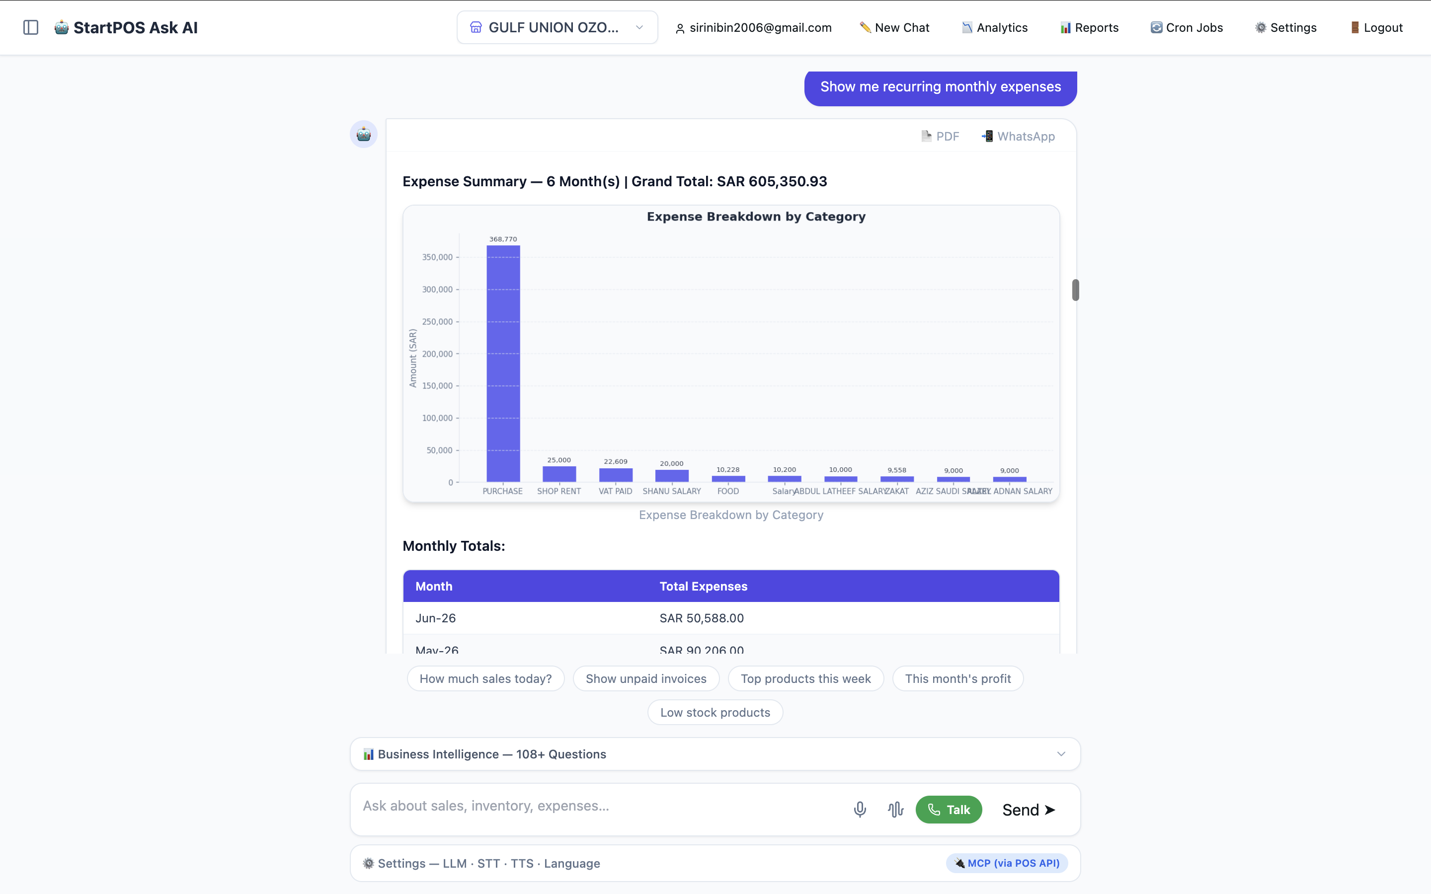Click Logout
Viewport: 1431px width, 894px height.
click(x=1376, y=27)
